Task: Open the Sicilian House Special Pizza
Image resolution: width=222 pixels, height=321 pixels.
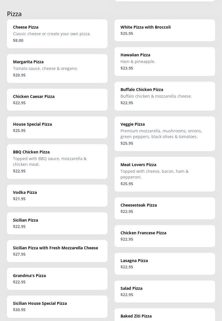Action: tap(57, 307)
